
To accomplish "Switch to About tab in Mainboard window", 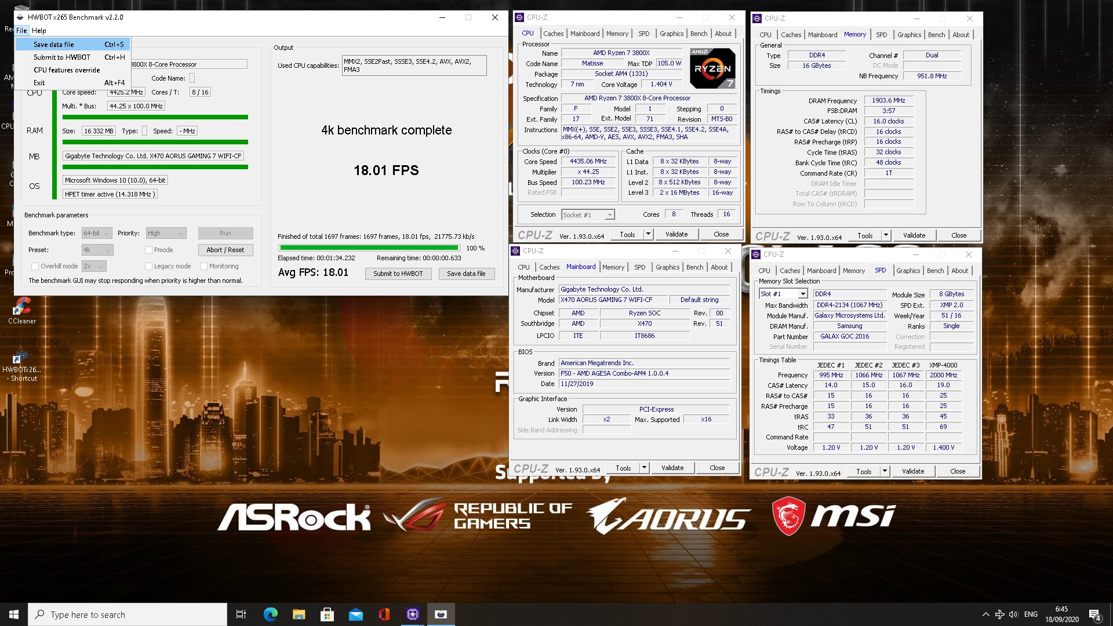I will [719, 267].
